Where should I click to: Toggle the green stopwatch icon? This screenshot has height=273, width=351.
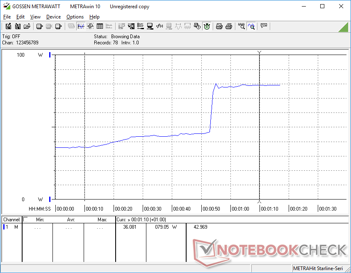point(207,26)
